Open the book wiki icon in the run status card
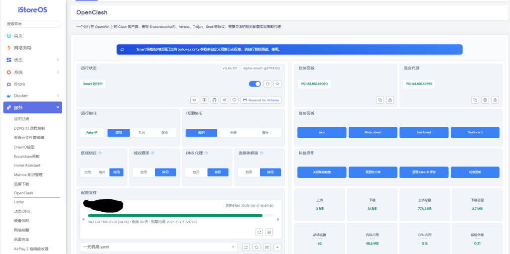Image resolution: width=510 pixels, height=254 pixels. tap(204, 100)
